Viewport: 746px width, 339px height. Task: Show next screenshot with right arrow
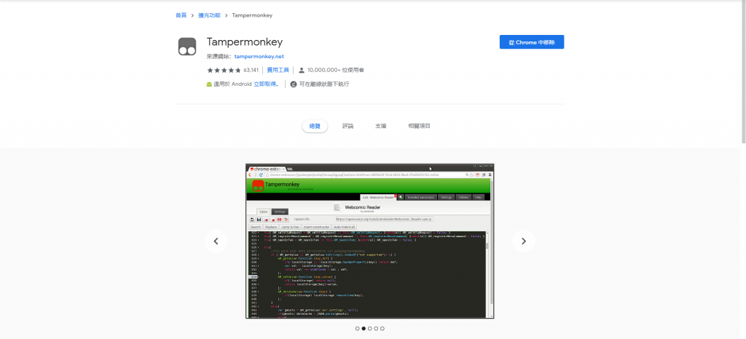523,242
